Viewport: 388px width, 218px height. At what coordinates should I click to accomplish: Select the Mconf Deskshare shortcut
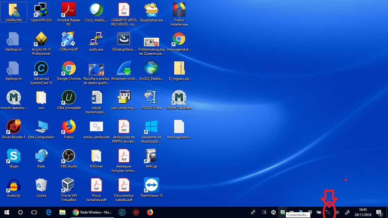point(179,100)
